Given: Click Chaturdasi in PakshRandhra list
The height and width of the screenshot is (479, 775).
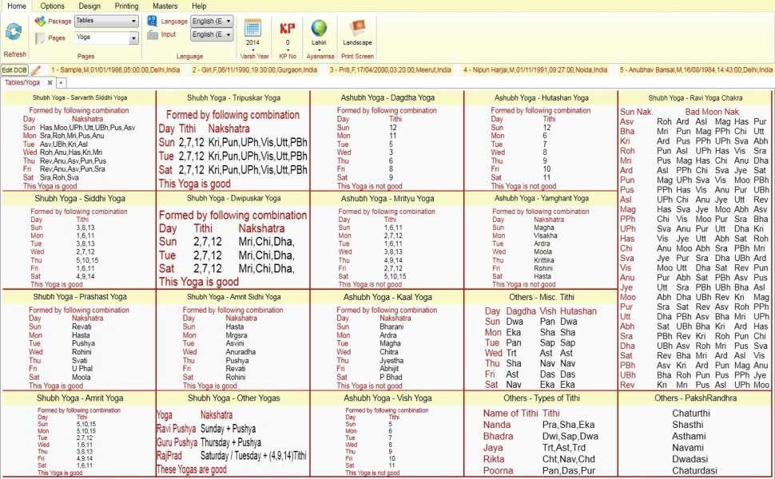Looking at the screenshot, I should (x=694, y=471).
